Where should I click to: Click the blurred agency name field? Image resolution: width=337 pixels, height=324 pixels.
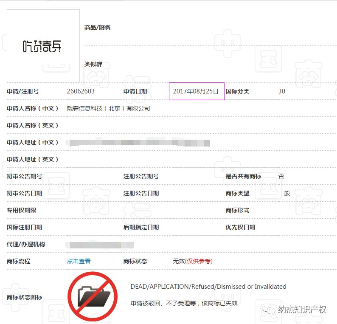[x=100, y=245]
